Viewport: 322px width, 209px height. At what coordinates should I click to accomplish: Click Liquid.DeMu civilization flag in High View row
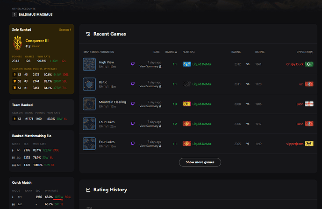pyautogui.click(x=186, y=64)
